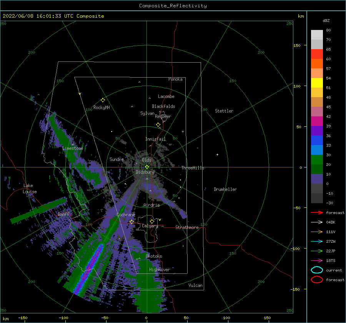This screenshot has width=346, height=323.
Task: Select the red forecast ellipse icon
Action: pos(317,280)
